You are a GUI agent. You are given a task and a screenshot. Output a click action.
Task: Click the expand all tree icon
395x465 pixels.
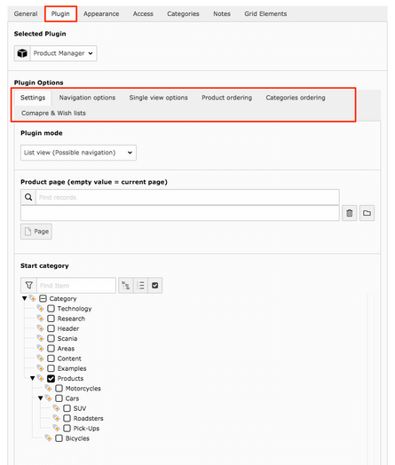(x=126, y=285)
